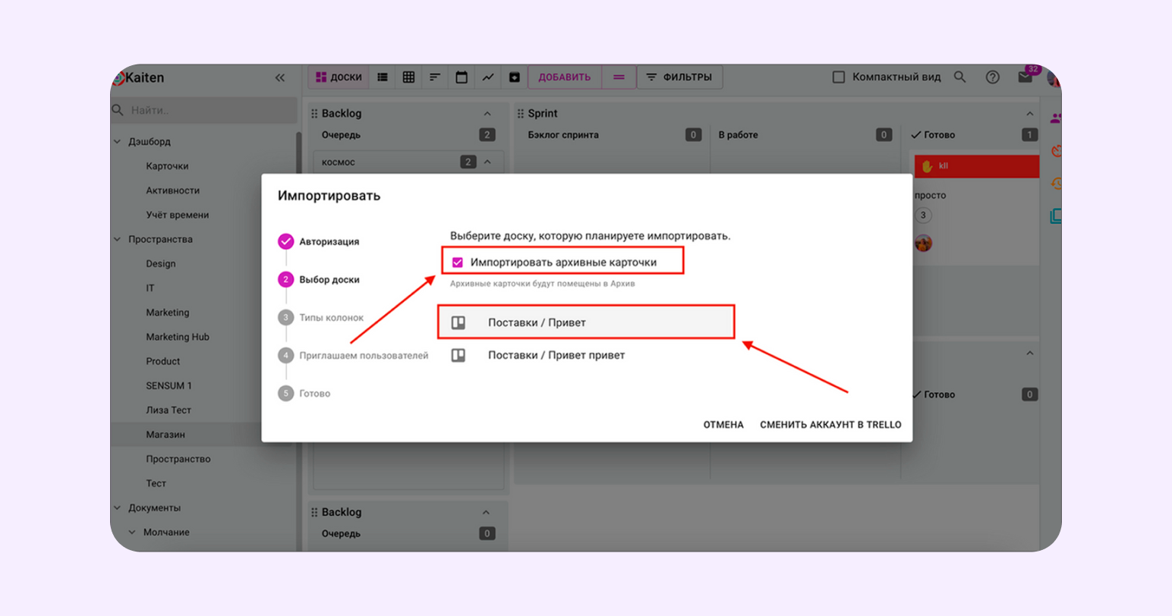Open the chart reports icon

[488, 77]
